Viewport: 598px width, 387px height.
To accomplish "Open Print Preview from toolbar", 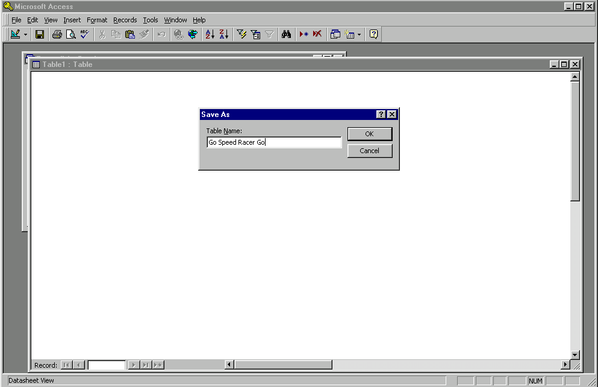I will 71,34.
